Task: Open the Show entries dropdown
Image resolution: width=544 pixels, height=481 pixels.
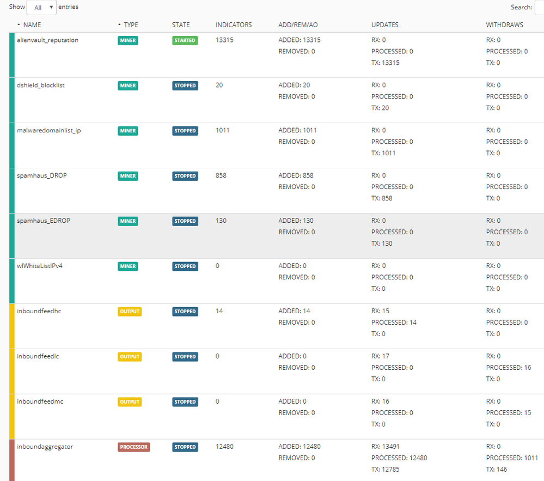Action: (41, 8)
